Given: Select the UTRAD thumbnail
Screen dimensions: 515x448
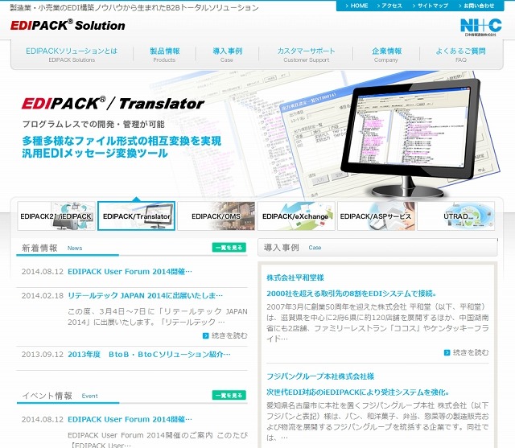Looking at the screenshot, I should click(456, 216).
